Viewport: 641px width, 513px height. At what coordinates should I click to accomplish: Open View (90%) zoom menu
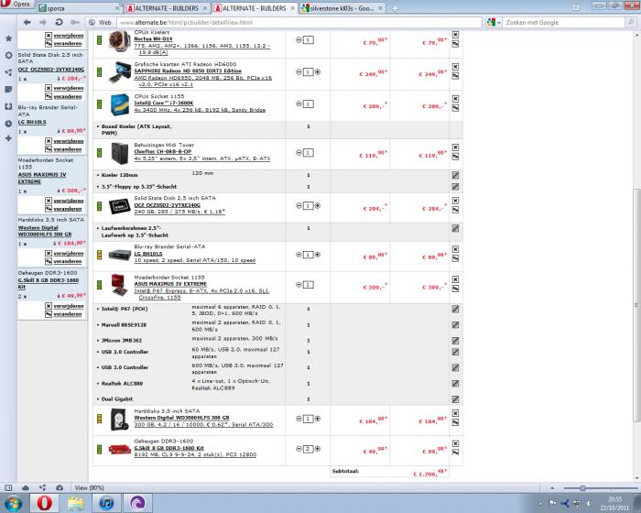89,488
